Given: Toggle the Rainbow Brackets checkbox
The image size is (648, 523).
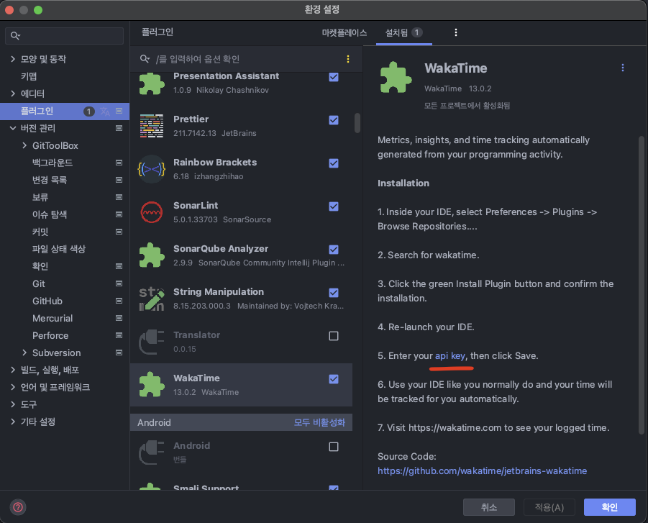Looking at the screenshot, I should pos(334,163).
